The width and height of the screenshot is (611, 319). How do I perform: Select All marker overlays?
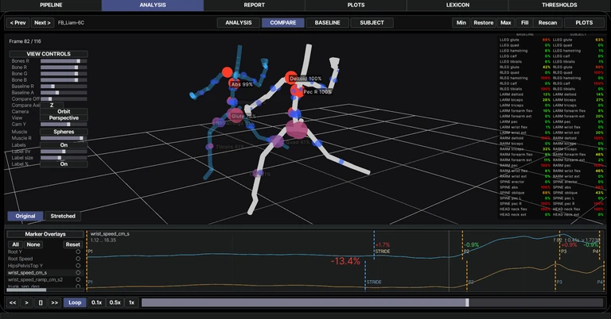click(15, 244)
